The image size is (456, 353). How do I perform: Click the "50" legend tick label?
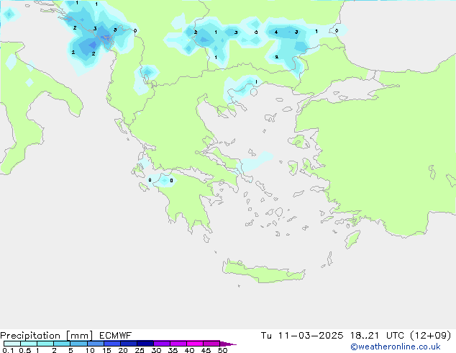[x=222, y=350]
